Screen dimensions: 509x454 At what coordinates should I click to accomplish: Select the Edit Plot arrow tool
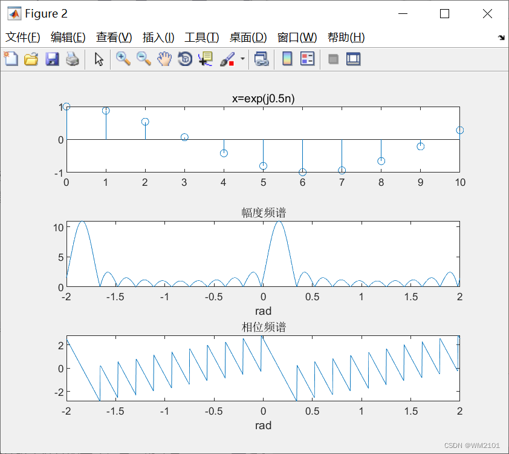click(x=99, y=59)
